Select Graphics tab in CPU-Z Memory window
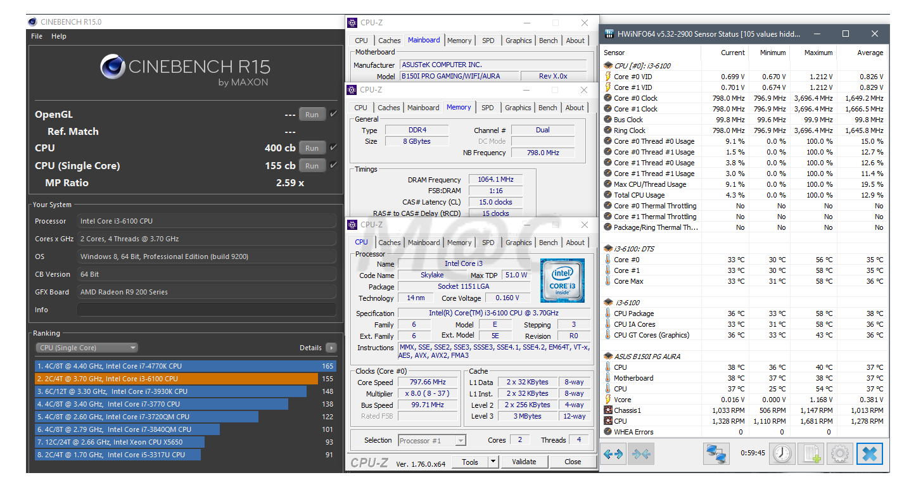 point(518,108)
